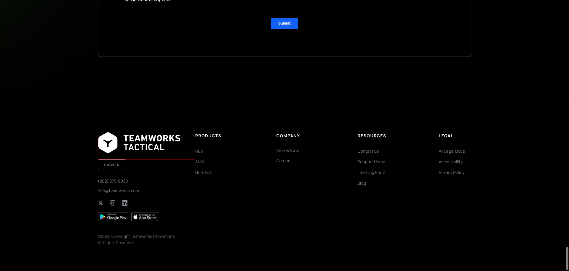Click the Submit button
Viewport: 569px width, 271px height.
pyautogui.click(x=284, y=23)
